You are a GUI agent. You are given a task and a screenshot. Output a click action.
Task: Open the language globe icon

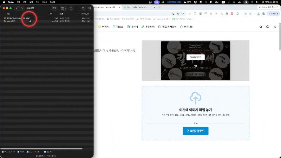(x=268, y=27)
